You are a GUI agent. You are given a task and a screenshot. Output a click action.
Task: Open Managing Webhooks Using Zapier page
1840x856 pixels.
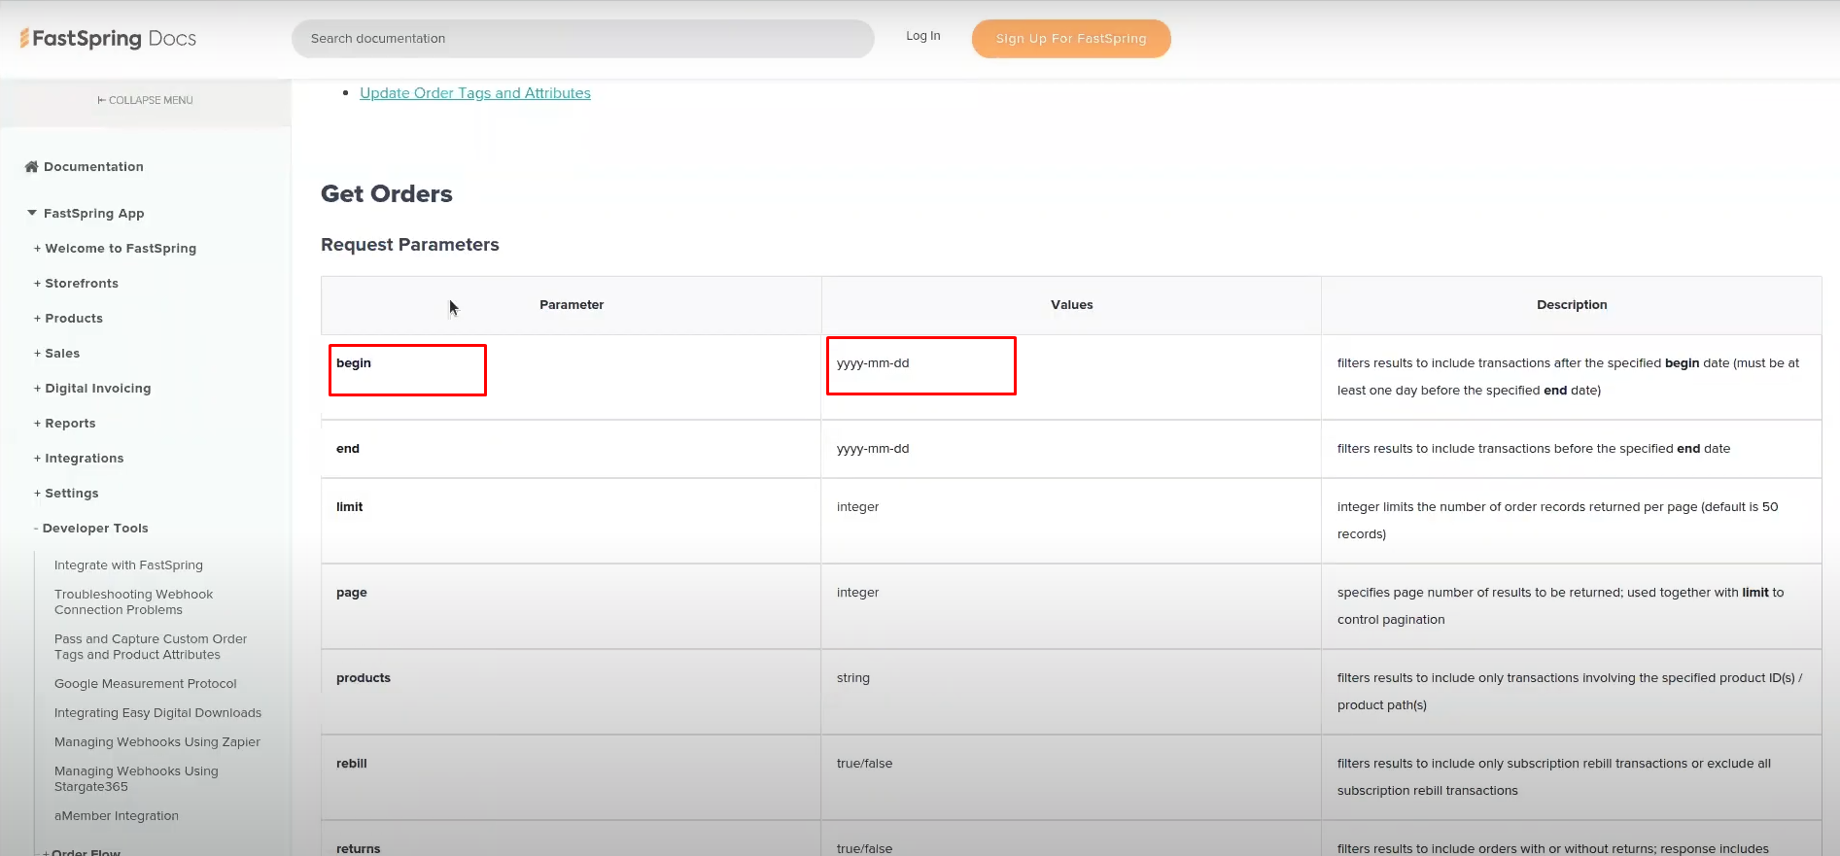pyautogui.click(x=157, y=741)
